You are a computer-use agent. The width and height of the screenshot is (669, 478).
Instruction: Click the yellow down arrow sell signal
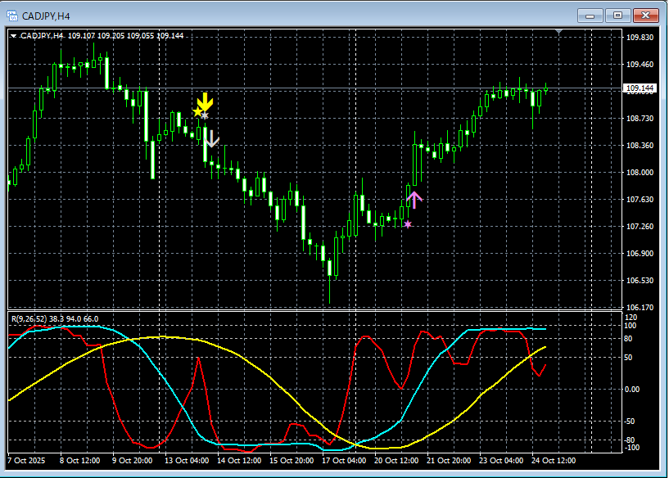click(206, 102)
